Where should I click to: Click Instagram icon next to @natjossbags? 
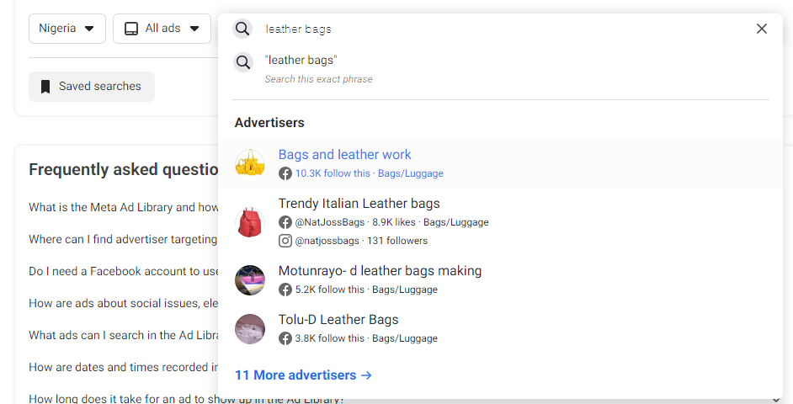[285, 241]
